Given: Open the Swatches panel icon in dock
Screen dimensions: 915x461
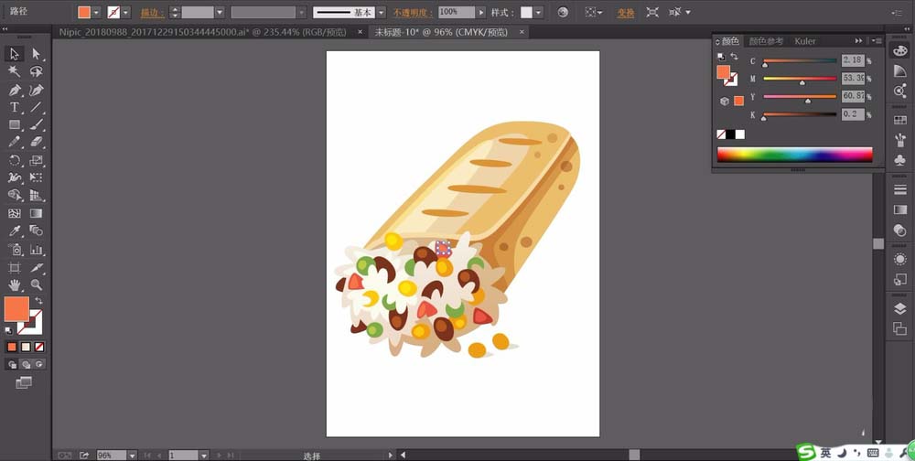Looking at the screenshot, I should (899, 120).
